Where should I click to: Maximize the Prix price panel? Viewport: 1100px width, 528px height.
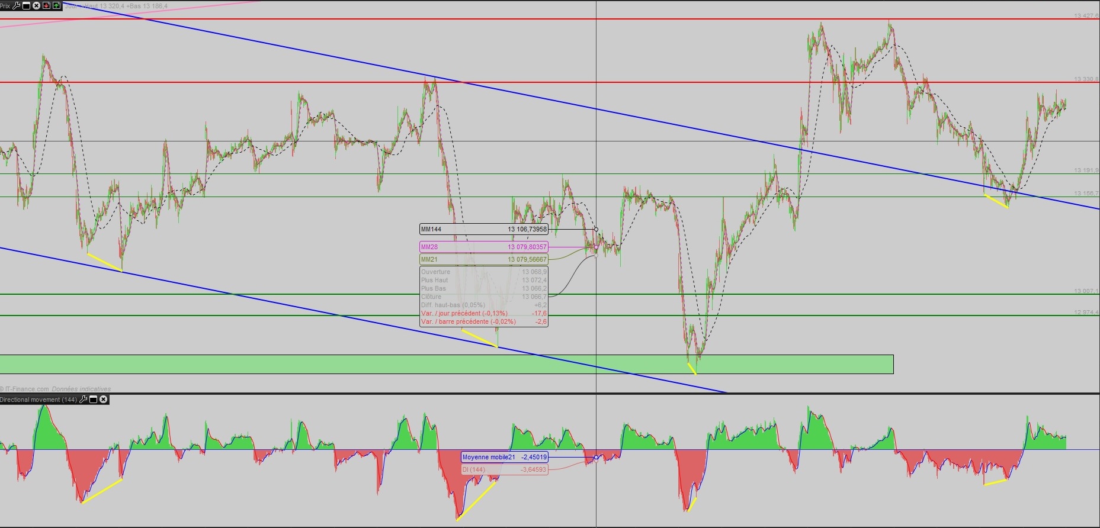[26, 5]
